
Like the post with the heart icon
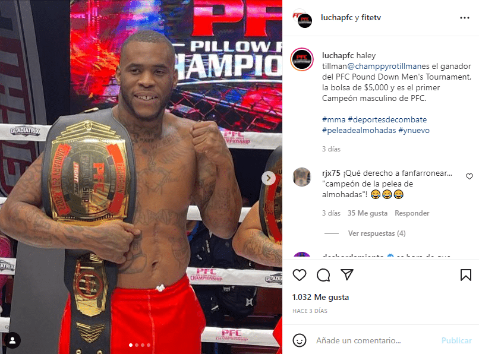pyautogui.click(x=300, y=275)
